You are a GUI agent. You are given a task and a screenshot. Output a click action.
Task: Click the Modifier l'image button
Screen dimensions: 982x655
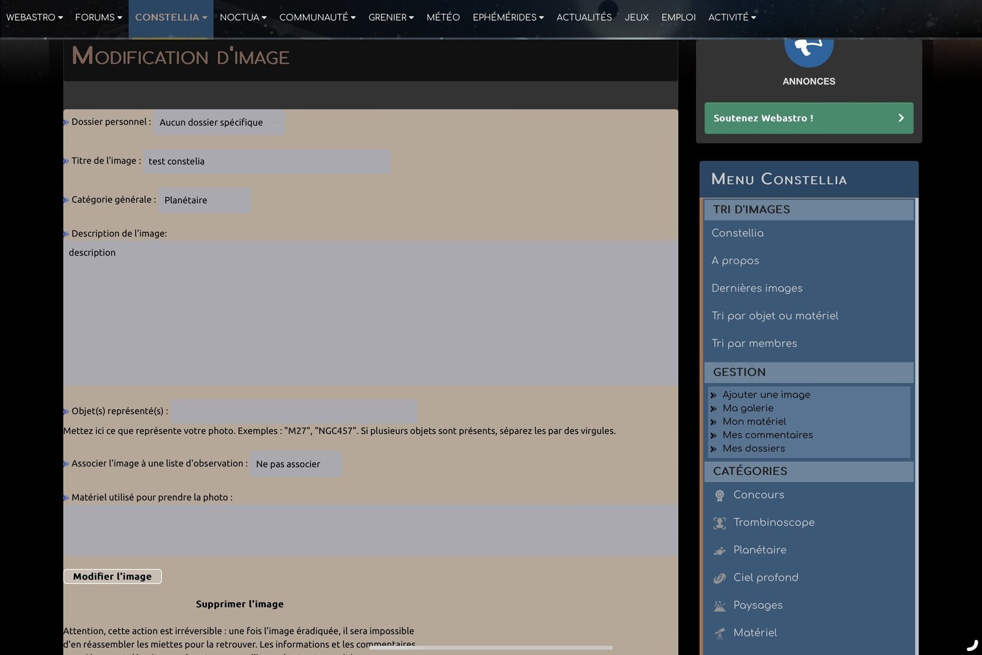coord(113,576)
